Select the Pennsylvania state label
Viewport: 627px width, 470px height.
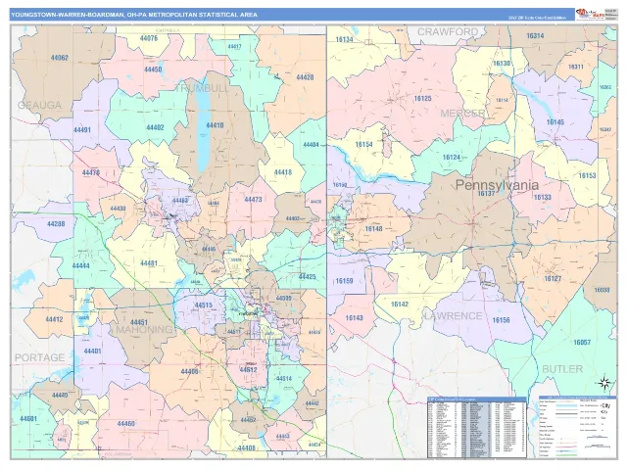coord(497,185)
